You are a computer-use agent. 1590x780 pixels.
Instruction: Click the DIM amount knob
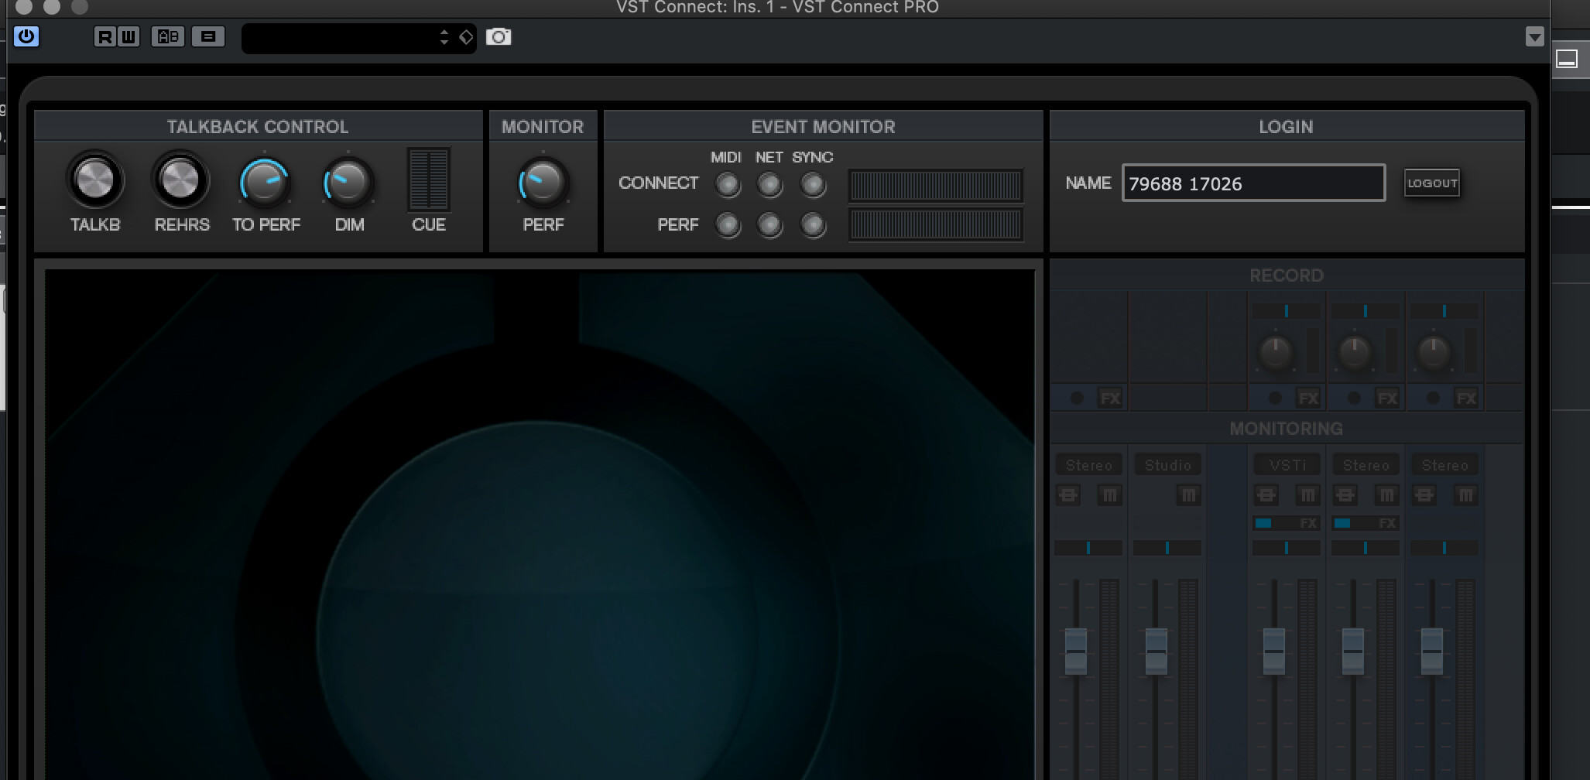(x=348, y=182)
